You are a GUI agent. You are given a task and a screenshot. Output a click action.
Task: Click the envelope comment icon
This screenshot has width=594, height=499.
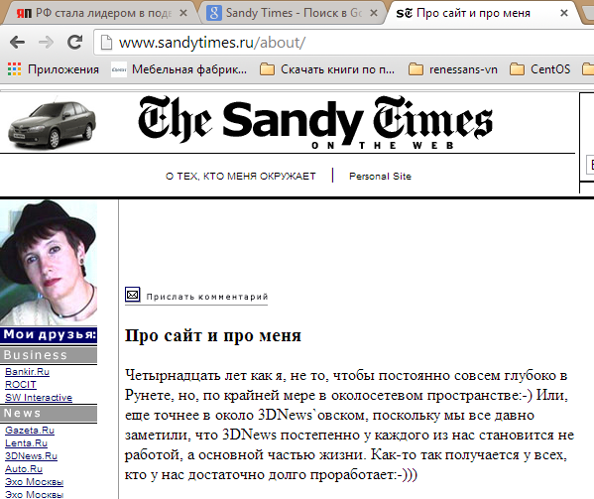point(133,295)
